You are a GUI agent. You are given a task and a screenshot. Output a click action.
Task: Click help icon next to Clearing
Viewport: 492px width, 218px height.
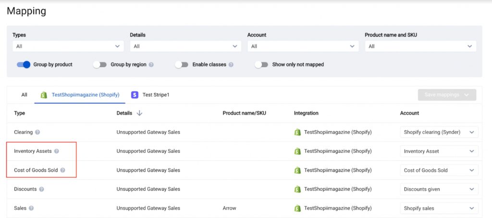coord(37,132)
